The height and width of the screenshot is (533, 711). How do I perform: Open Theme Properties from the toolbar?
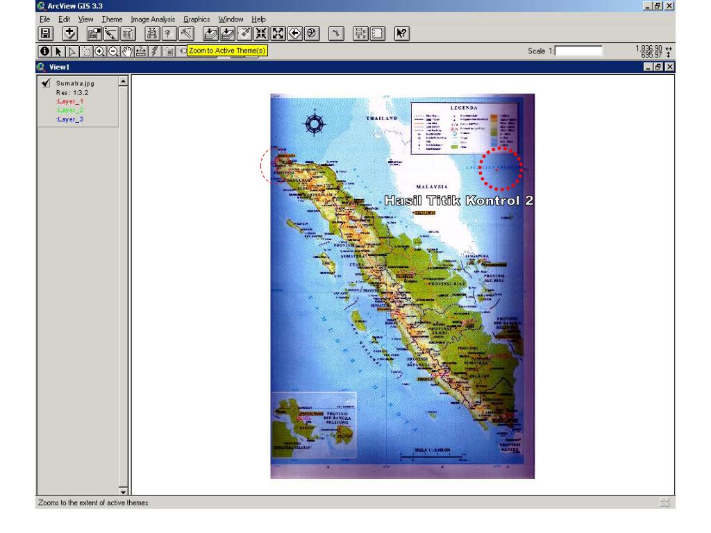click(x=94, y=33)
